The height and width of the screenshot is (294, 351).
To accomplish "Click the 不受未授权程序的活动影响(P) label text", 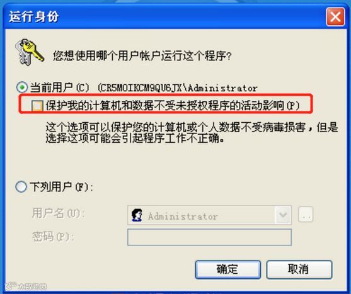I will [227, 106].
